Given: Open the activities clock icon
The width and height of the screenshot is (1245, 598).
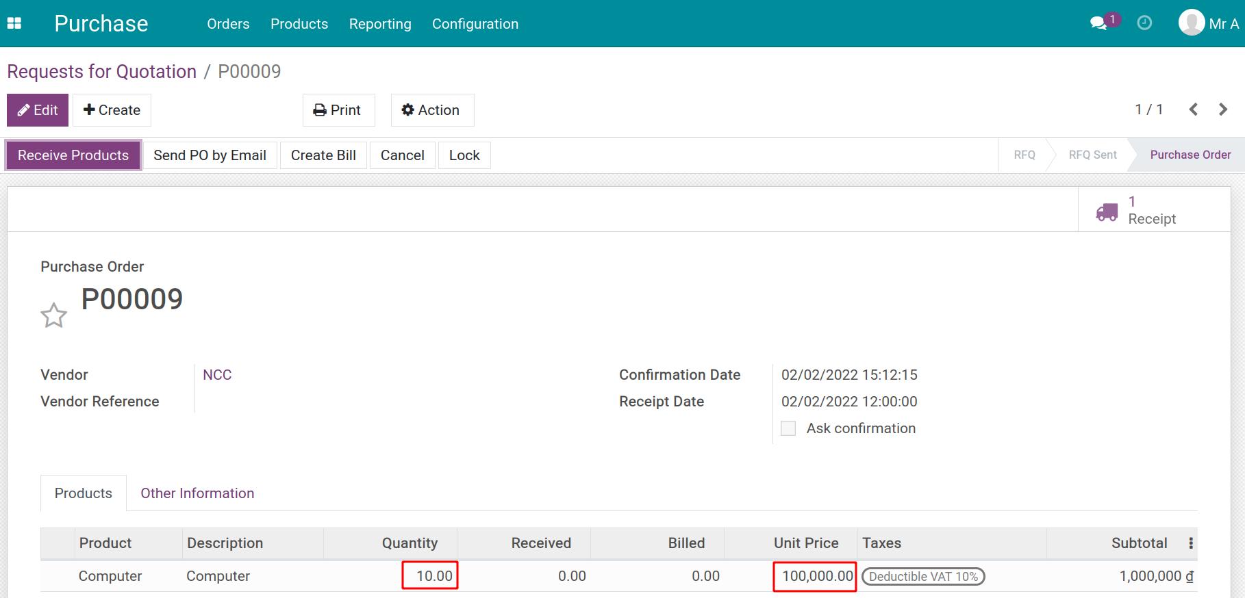Looking at the screenshot, I should [x=1144, y=23].
